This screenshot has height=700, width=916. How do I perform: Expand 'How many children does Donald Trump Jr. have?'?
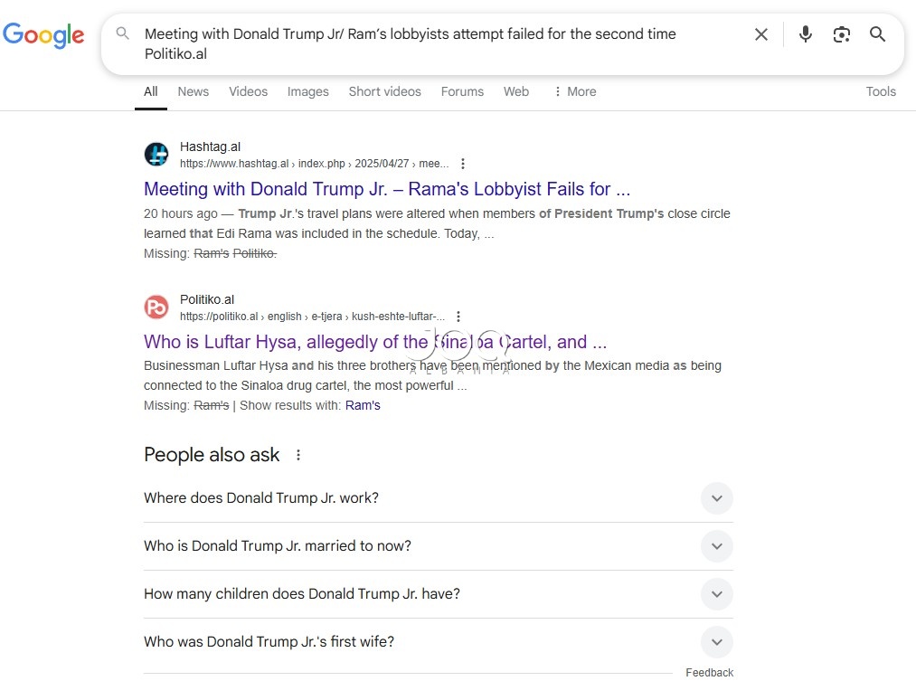click(439, 594)
